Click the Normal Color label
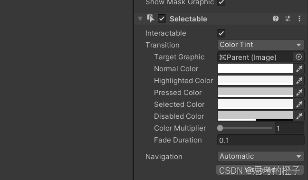The width and height of the screenshot is (308, 180). pyautogui.click(x=176, y=69)
